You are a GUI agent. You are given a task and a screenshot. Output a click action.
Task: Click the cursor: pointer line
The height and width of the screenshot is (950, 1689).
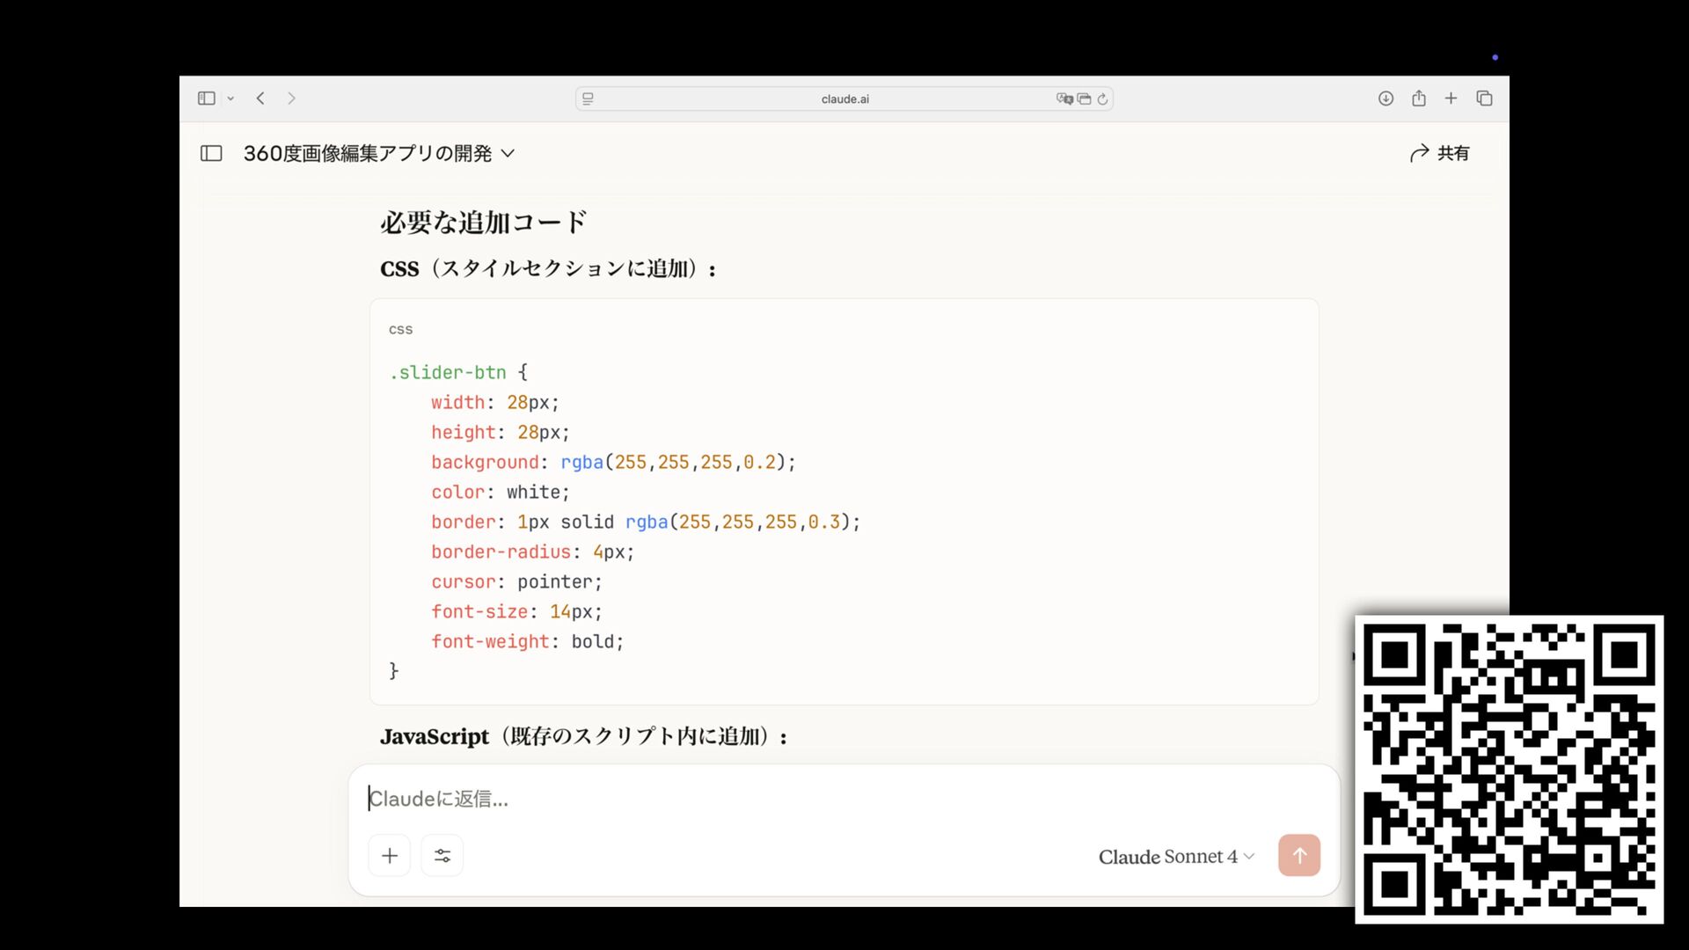[516, 582]
